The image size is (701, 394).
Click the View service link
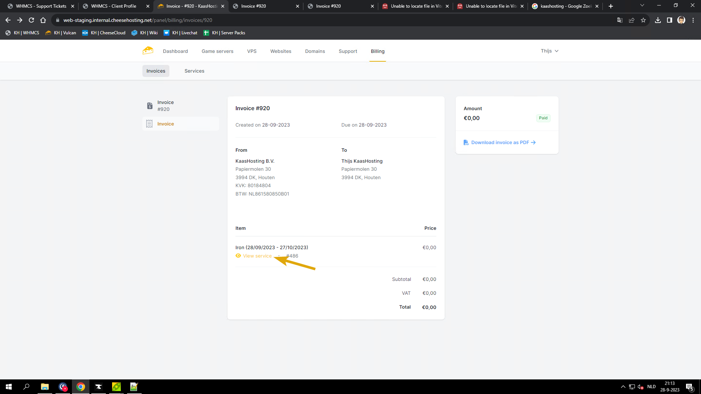[x=257, y=256]
